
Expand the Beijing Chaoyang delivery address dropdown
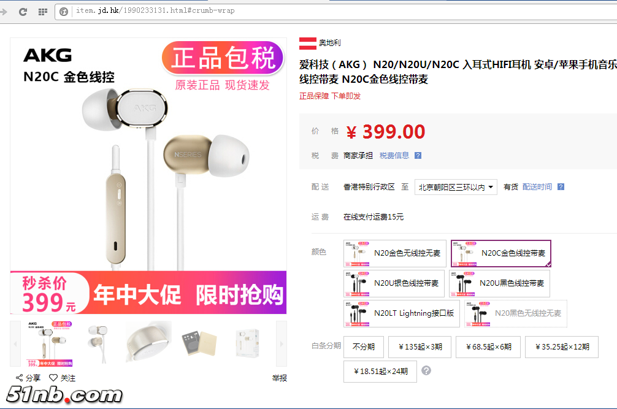[456, 187]
